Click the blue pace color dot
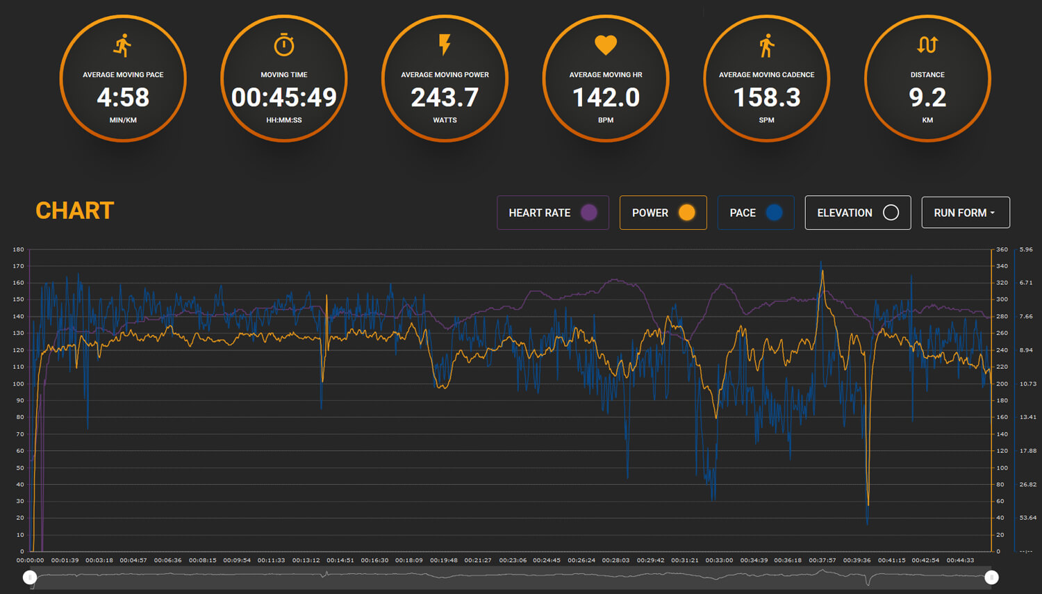The image size is (1042, 594). (774, 213)
